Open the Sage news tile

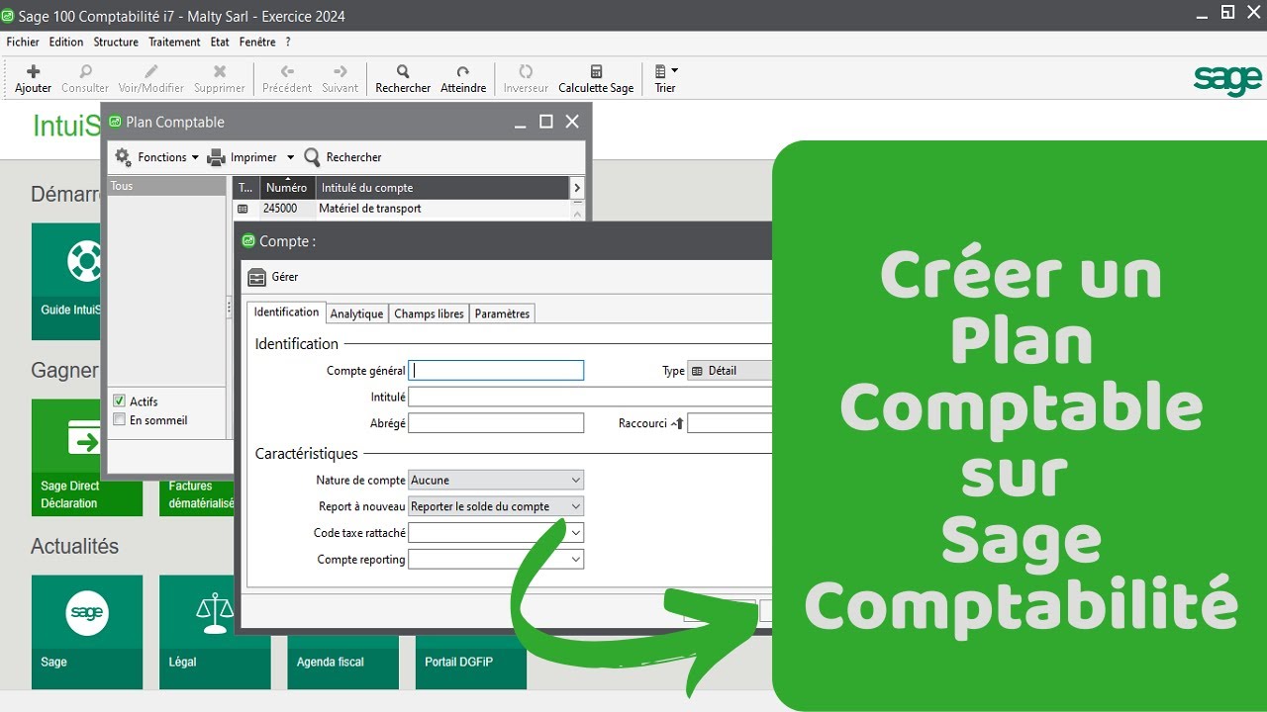(x=87, y=633)
